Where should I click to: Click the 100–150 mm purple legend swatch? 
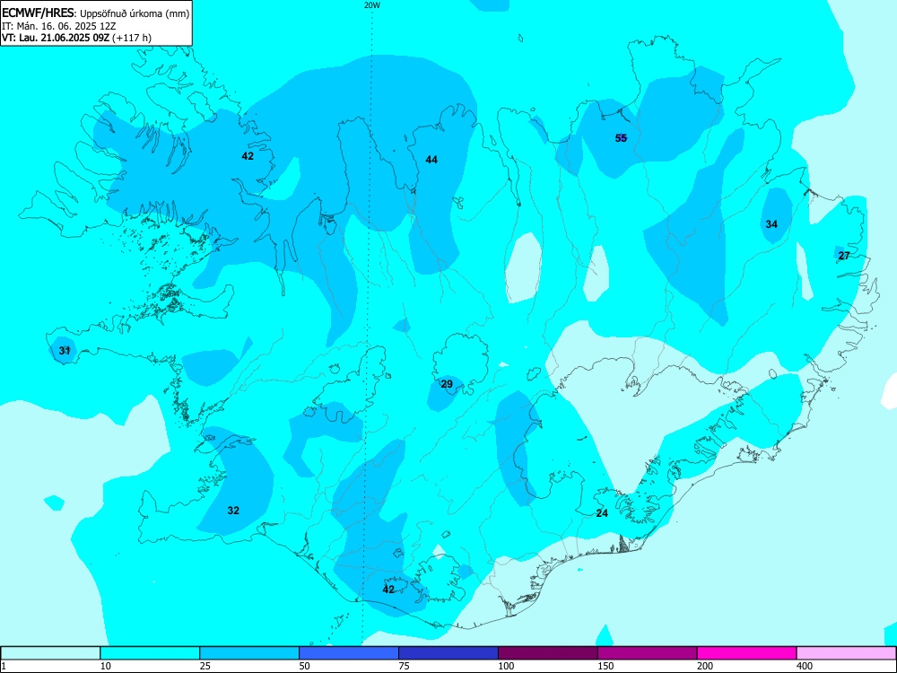[548, 653]
